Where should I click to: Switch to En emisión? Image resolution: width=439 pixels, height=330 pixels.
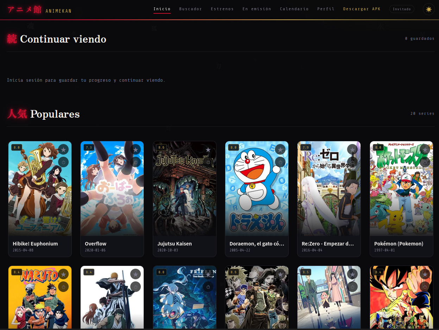257,9
